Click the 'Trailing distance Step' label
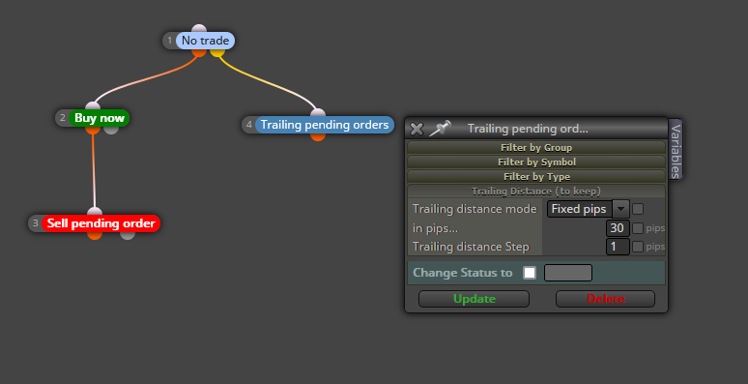Image resolution: width=748 pixels, height=384 pixels. 471,247
